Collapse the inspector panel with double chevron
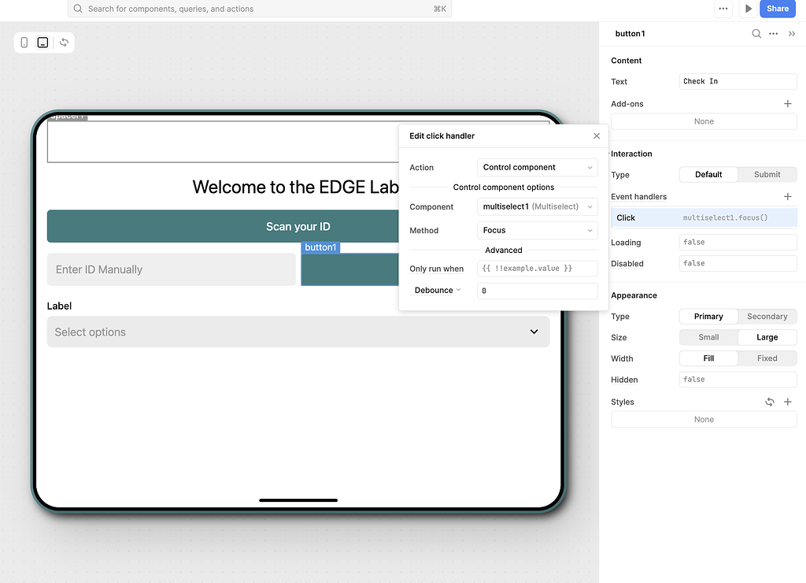Image resolution: width=806 pixels, height=583 pixels. (x=792, y=34)
